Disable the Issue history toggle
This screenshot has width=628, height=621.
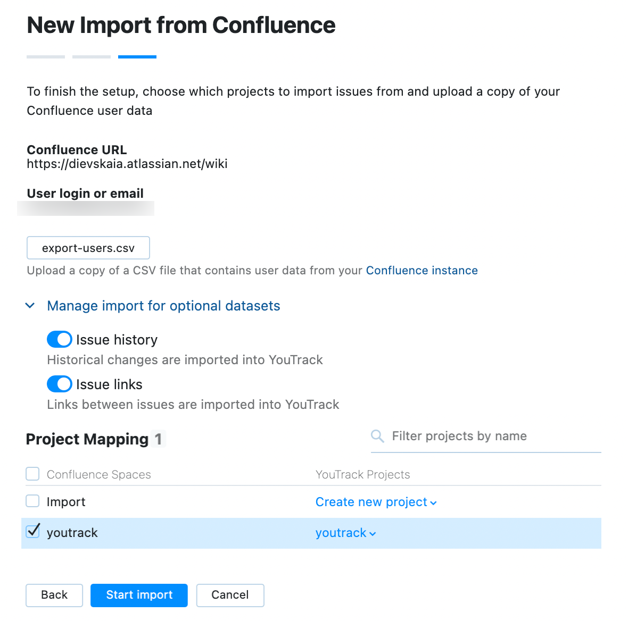point(59,339)
